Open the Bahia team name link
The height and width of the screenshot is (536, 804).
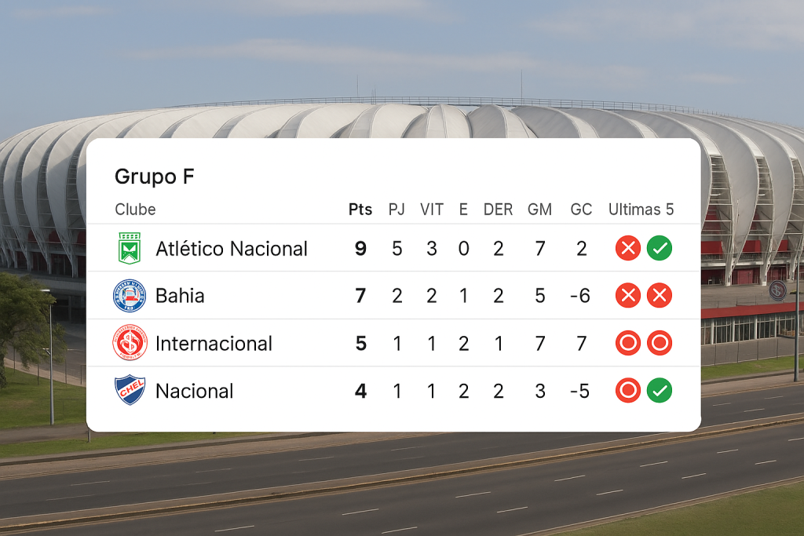coord(180,296)
